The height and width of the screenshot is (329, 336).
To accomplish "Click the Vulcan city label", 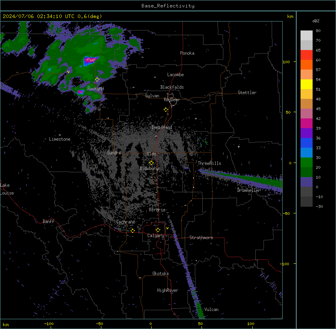I will click(212, 309).
